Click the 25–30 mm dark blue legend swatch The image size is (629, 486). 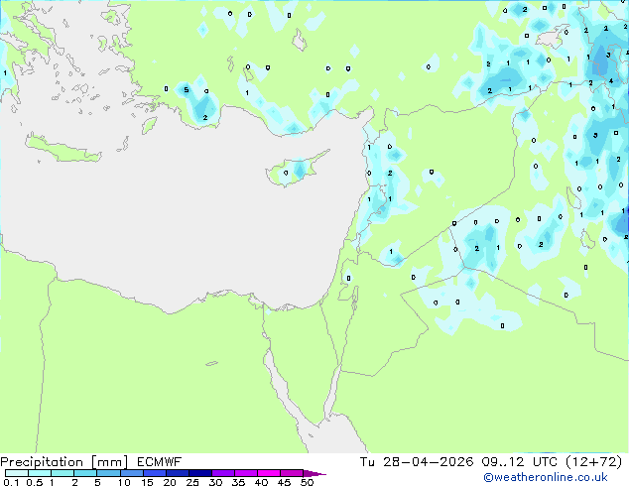[199, 473]
